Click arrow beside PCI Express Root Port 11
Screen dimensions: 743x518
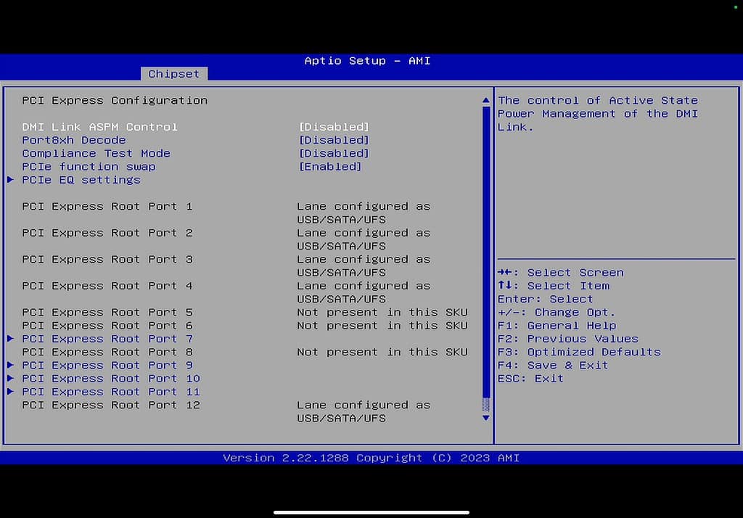click(10, 392)
